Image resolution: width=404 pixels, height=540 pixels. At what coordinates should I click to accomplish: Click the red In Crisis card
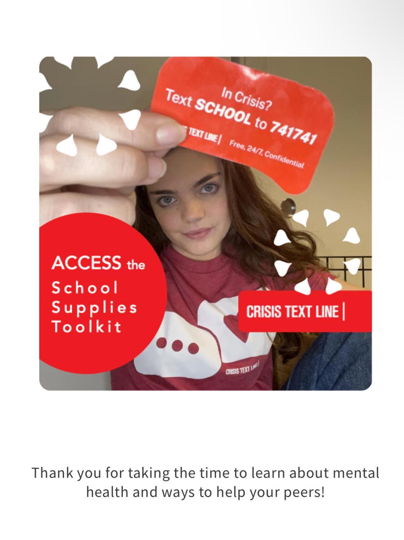[x=242, y=124]
